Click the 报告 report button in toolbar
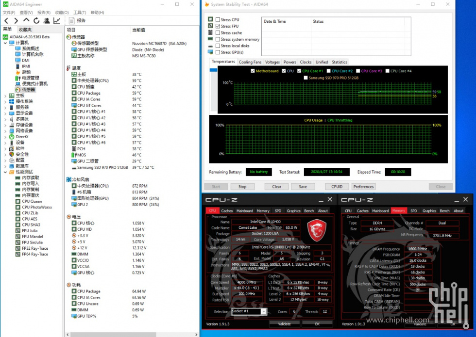Viewport: 476px width, 337px height. click(77, 20)
